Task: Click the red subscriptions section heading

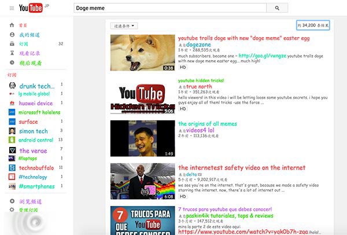Action: 12,75
